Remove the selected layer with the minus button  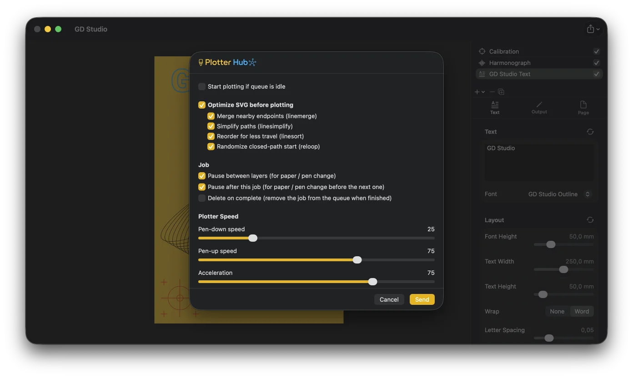click(492, 92)
